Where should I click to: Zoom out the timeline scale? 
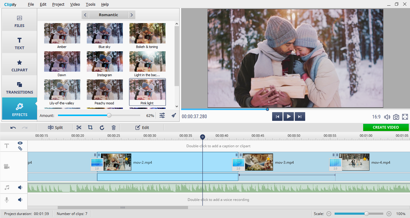(x=329, y=214)
